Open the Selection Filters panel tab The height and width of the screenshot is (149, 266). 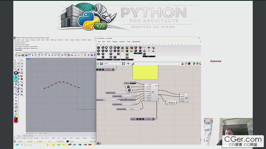tap(28, 136)
